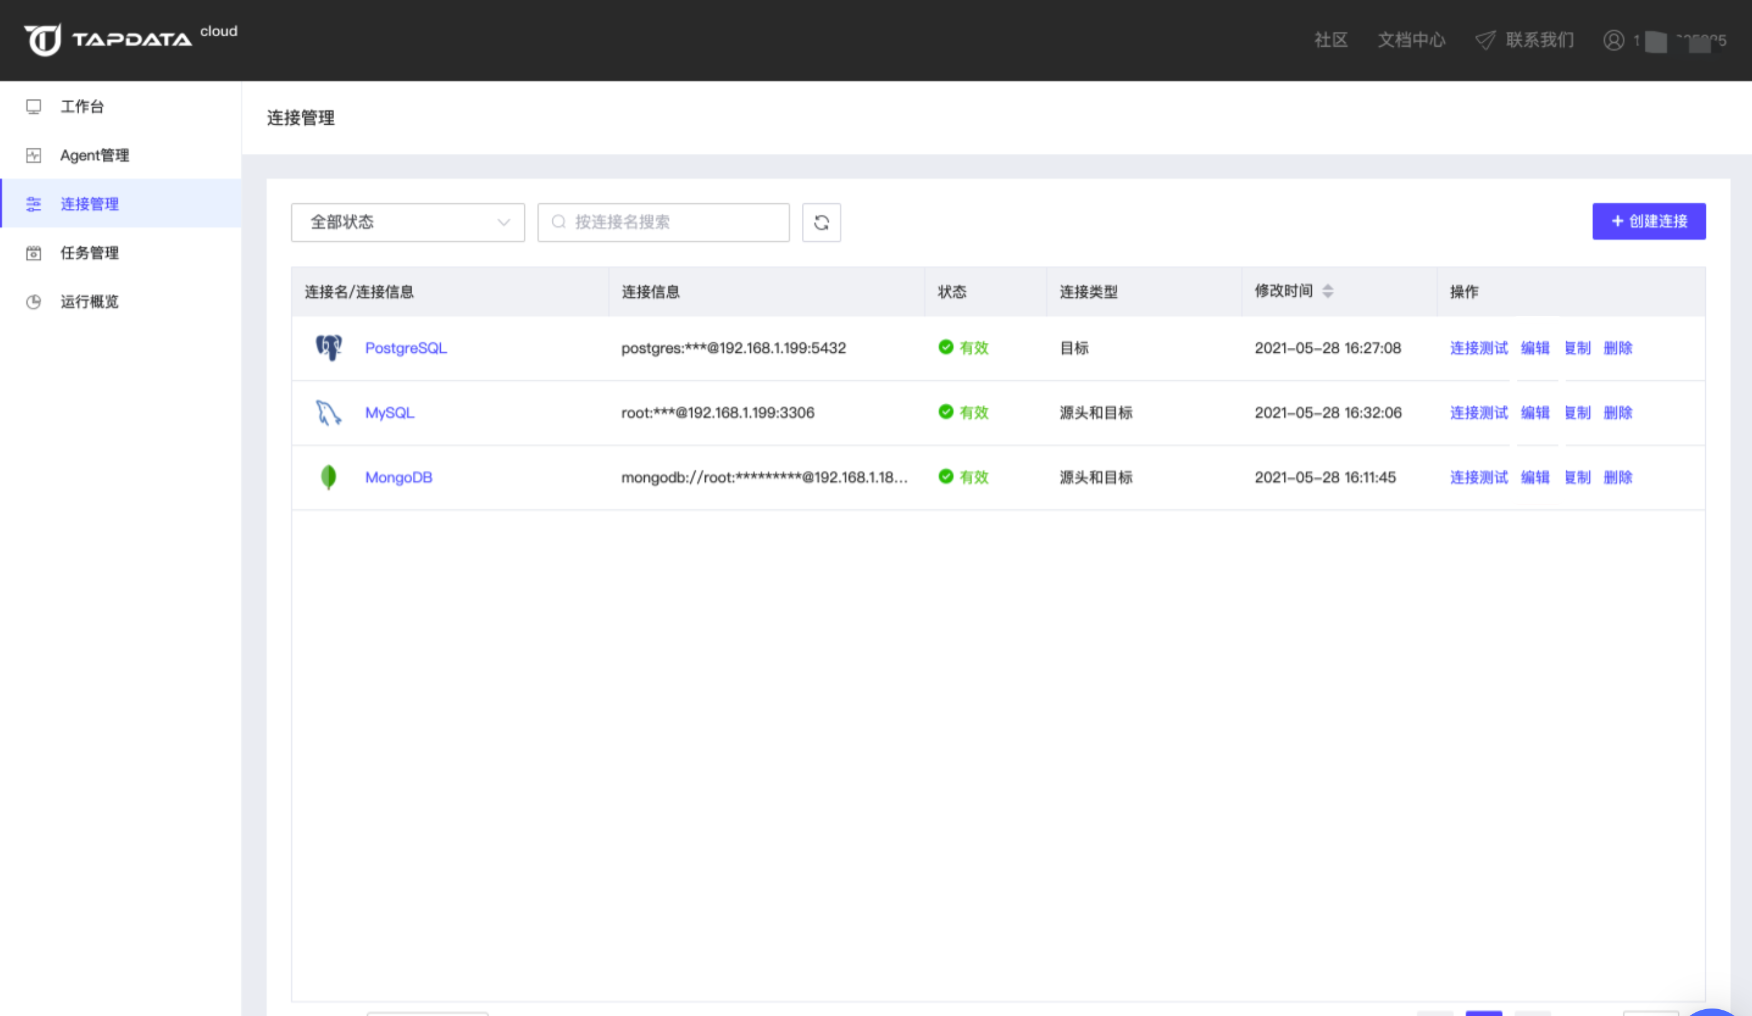Open the 全部状态 status dropdown

pyautogui.click(x=407, y=223)
